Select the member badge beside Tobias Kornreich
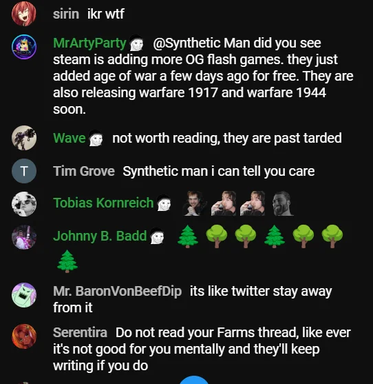The image size is (373, 384). 164,203
